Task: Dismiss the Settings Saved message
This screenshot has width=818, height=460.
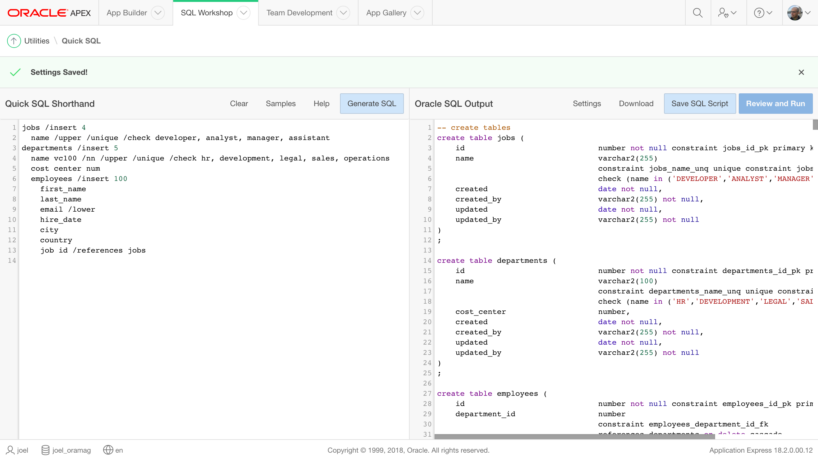Action: pyautogui.click(x=801, y=72)
